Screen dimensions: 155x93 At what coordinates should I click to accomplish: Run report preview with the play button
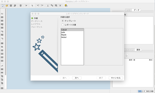click(26, 5)
